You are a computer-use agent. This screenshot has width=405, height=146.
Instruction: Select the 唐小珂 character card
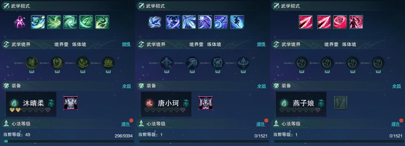tap(166, 104)
